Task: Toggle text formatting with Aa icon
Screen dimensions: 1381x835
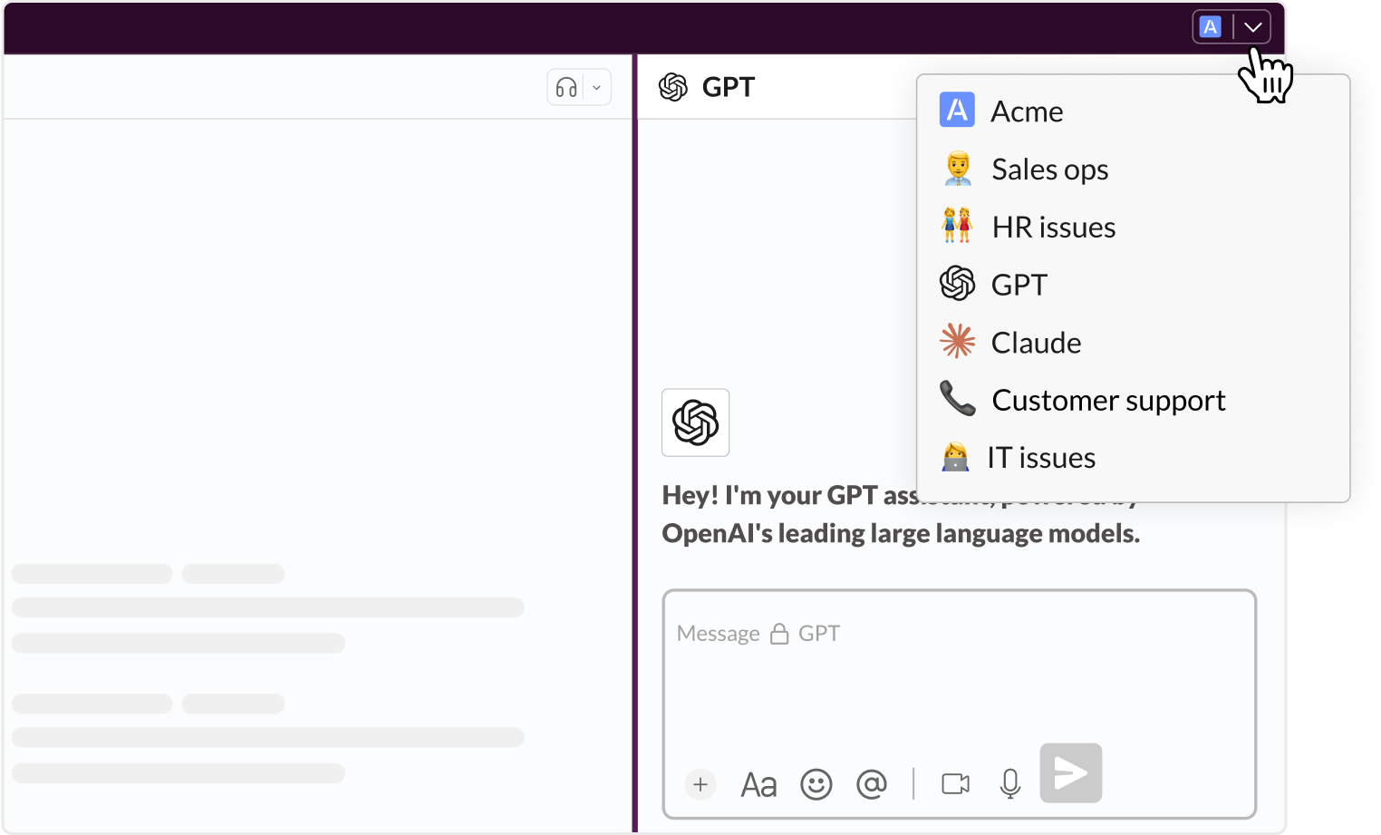Action: point(758,784)
